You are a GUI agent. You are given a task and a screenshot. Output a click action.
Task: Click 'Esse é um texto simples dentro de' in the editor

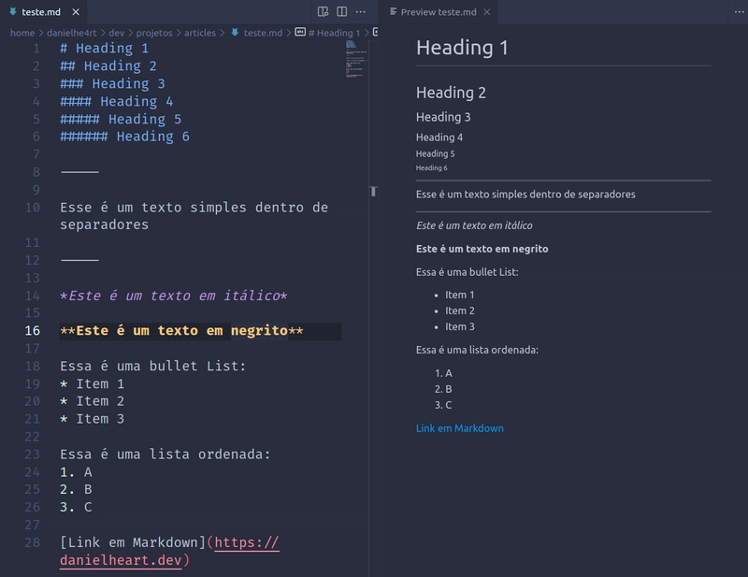coord(194,208)
